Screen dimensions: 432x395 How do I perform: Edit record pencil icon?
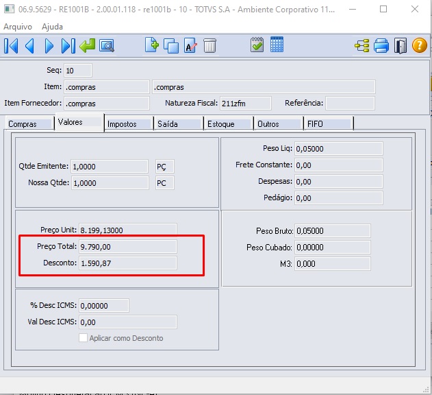tap(190, 45)
